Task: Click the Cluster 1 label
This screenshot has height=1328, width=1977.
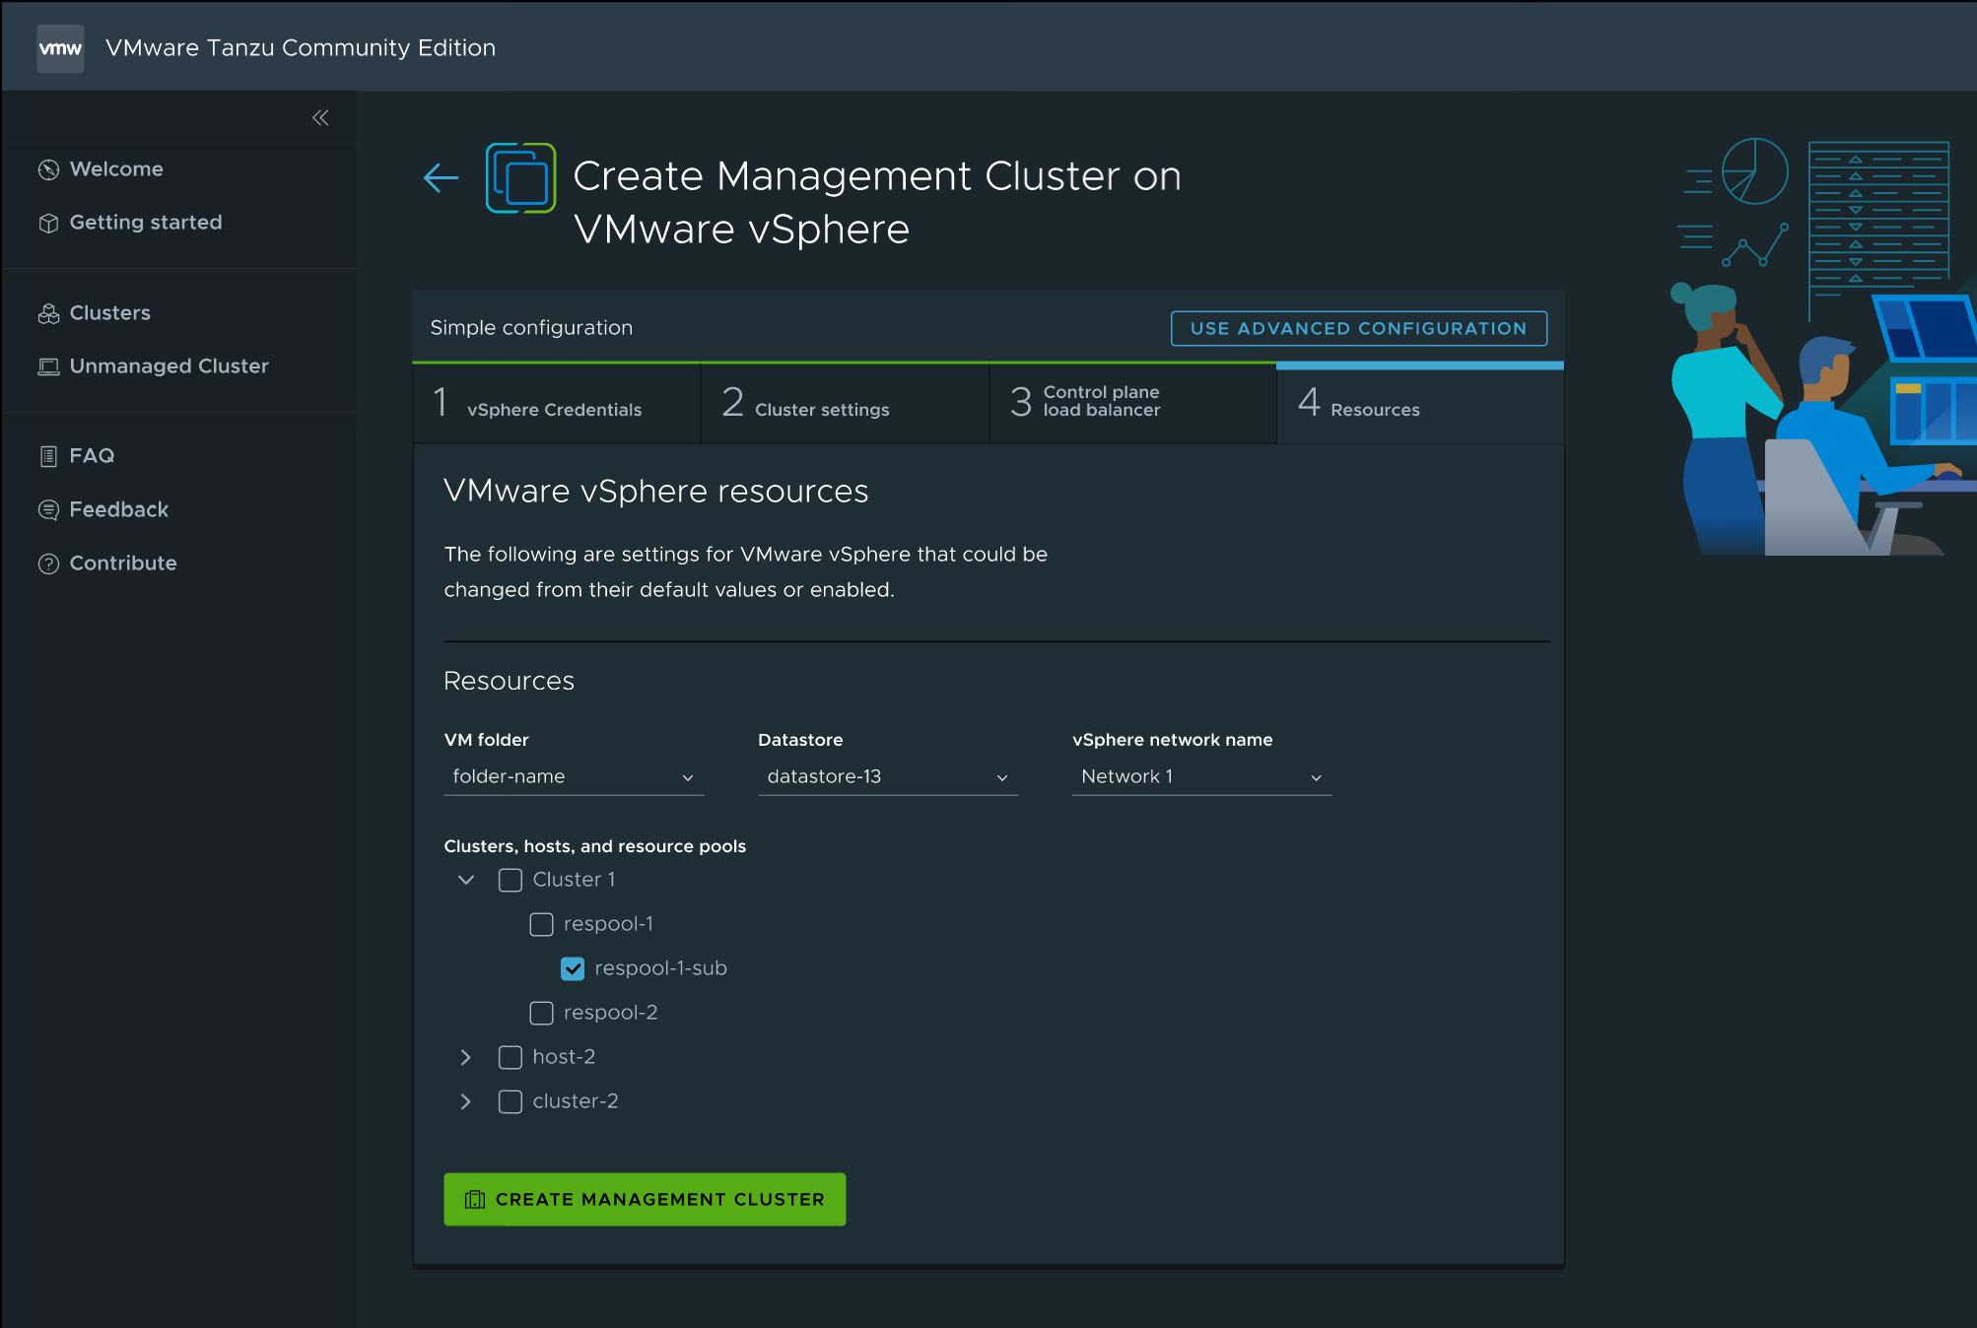Action: point(574,880)
